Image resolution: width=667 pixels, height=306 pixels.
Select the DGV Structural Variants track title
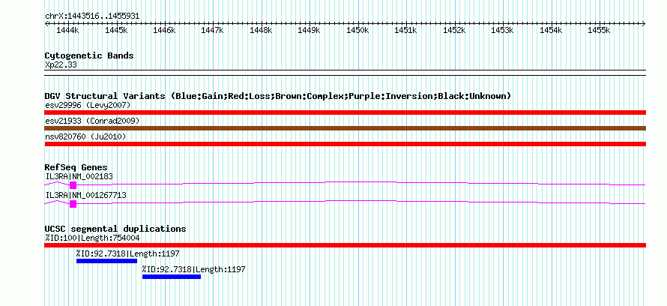(x=278, y=96)
